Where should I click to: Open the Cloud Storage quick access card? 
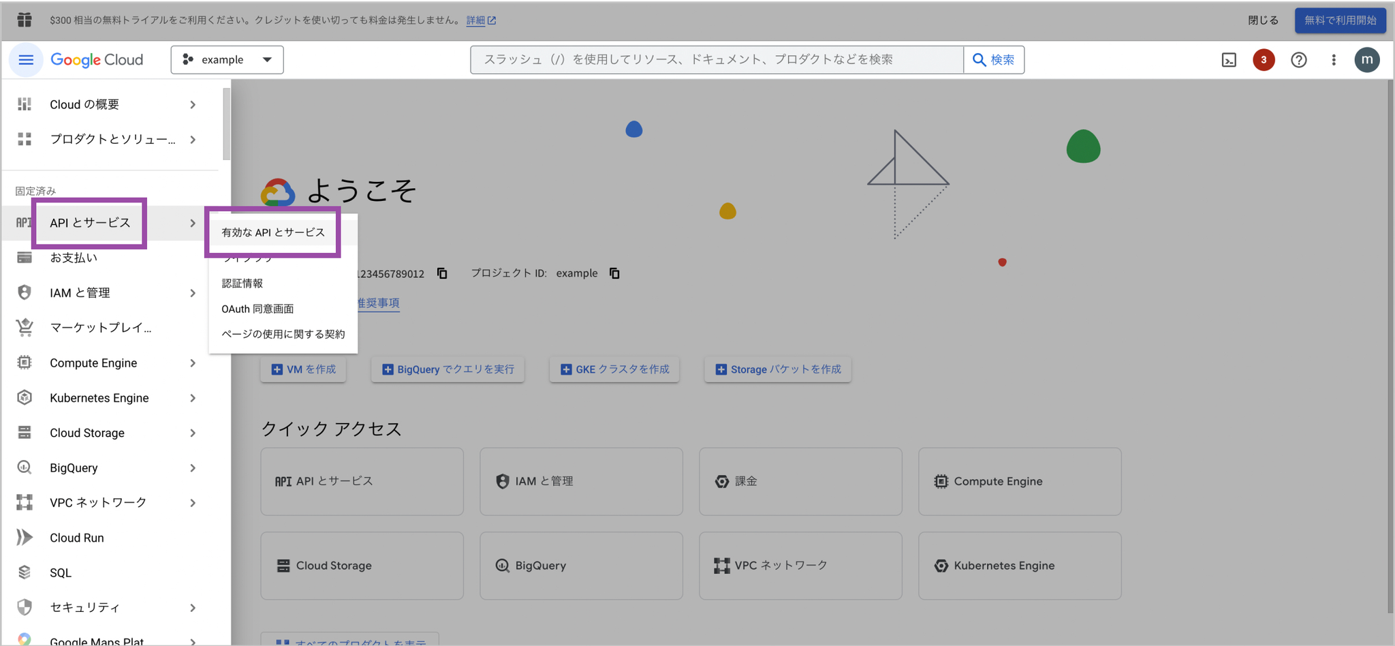click(x=362, y=566)
